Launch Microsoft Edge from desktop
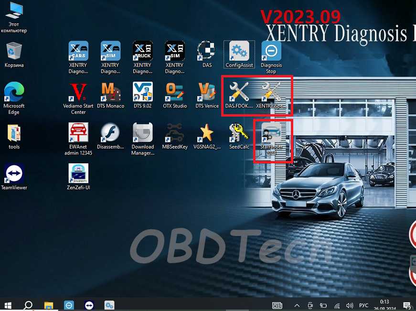Viewport: 416px width, 311px height. tap(14, 98)
